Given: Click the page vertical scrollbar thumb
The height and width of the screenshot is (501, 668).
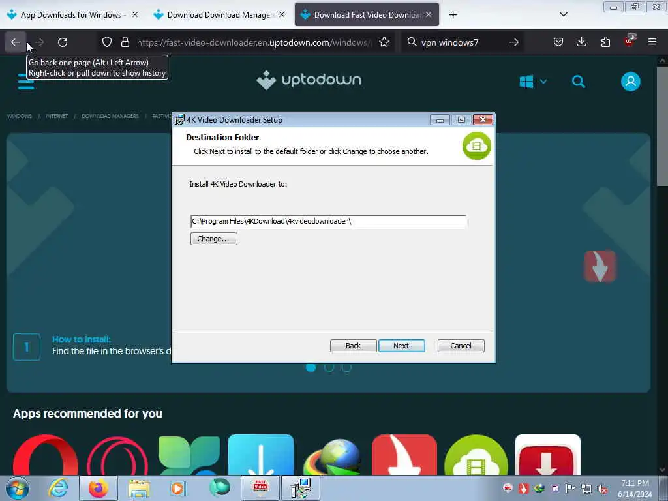Looking at the screenshot, I should point(661,126).
